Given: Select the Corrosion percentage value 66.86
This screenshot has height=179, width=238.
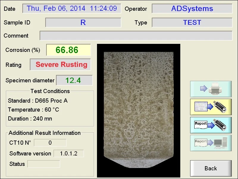Looking at the screenshot, I should pos(68,50).
